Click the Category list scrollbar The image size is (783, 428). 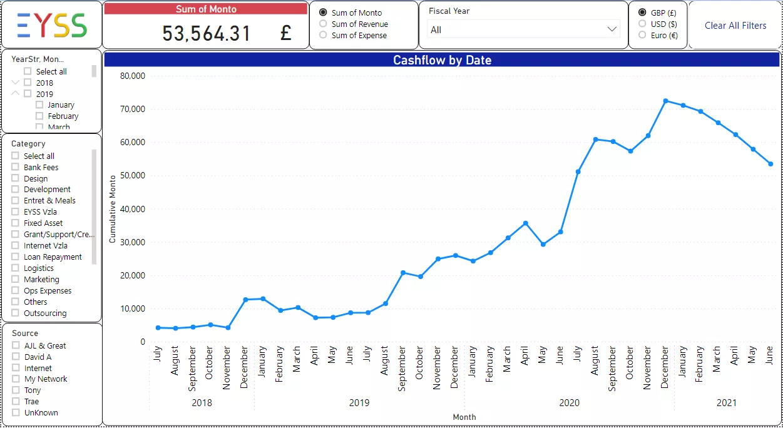(95, 206)
